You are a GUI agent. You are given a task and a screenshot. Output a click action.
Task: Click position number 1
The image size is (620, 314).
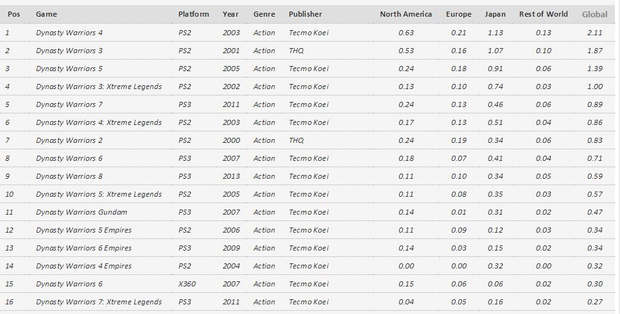[x=7, y=33]
